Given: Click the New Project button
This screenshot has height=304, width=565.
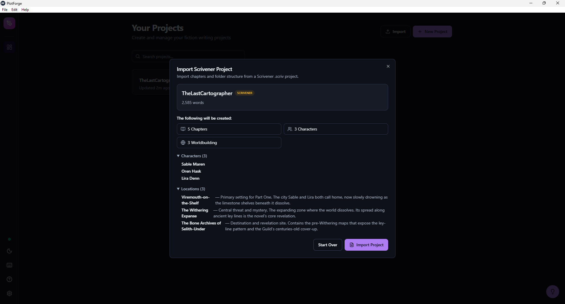Looking at the screenshot, I should (x=432, y=32).
